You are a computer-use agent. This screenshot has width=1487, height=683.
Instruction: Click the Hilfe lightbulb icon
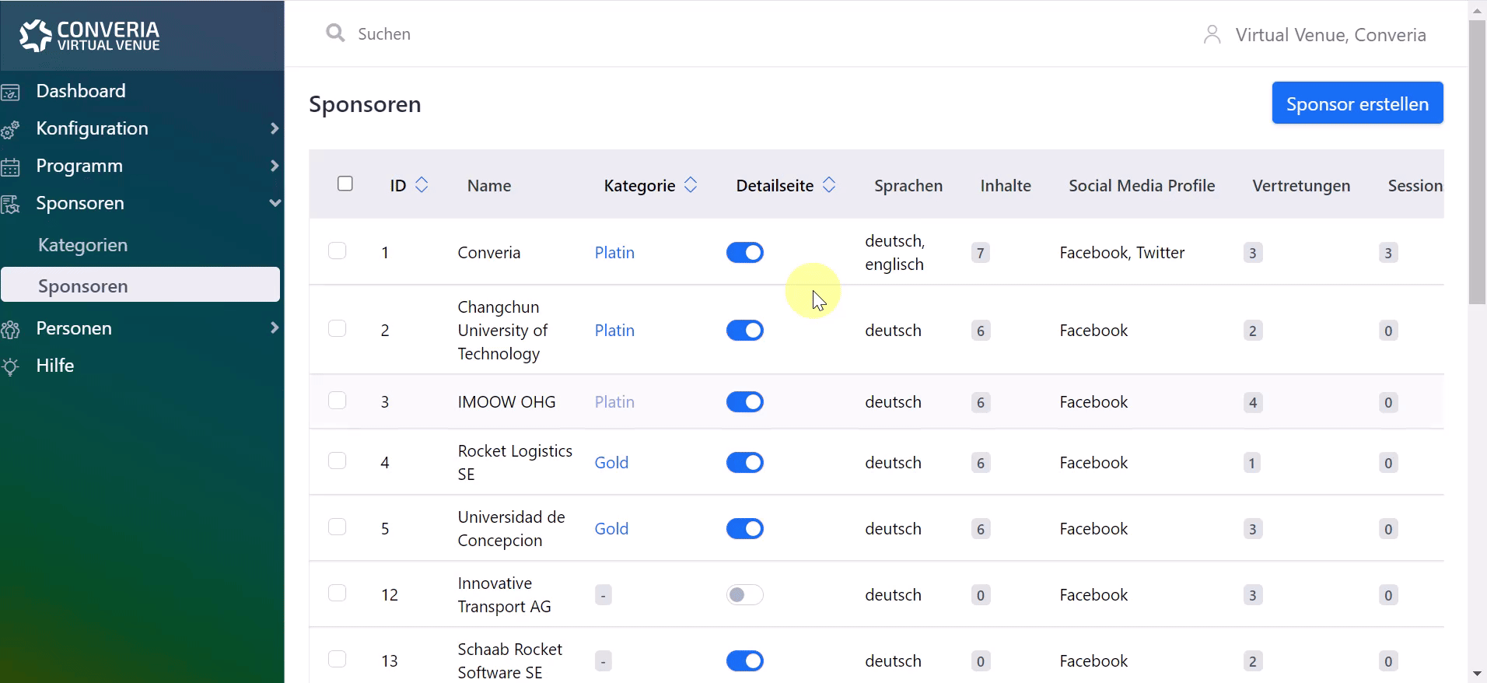coord(11,367)
